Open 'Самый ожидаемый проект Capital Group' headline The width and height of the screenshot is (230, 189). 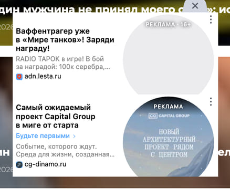56,117
